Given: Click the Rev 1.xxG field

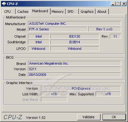Looking at the screenshot, I should point(104,29).
